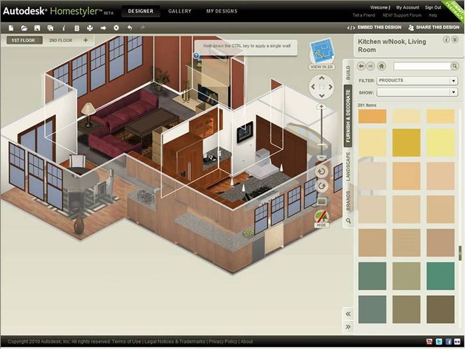Pick the orange top-left paint swatch
This screenshot has height=349, width=465.
click(x=372, y=116)
